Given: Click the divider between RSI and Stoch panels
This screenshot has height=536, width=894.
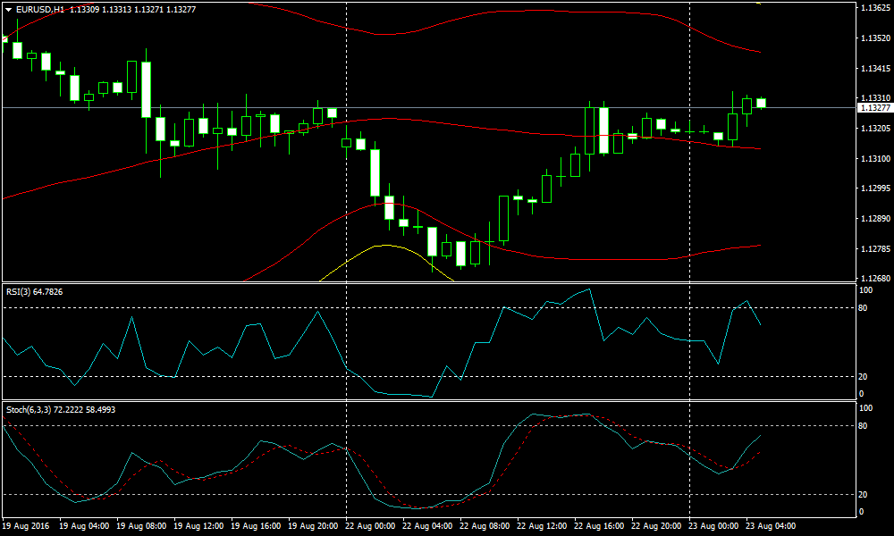Looking at the screenshot, I should 425,401.
